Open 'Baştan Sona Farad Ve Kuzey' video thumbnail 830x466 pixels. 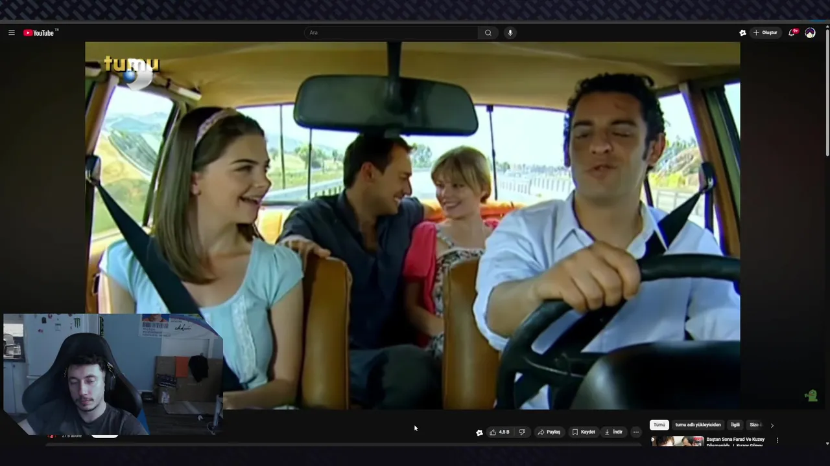pos(677,441)
